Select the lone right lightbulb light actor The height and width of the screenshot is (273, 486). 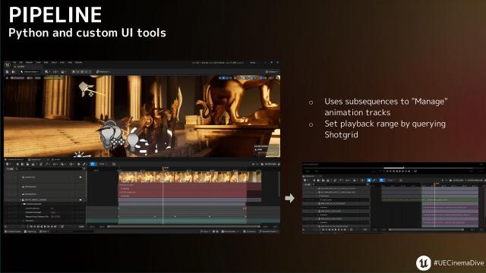[x=133, y=141]
